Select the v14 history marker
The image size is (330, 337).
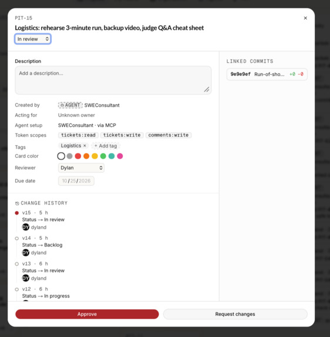17,238
